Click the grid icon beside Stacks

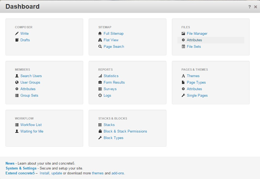pos(100,125)
